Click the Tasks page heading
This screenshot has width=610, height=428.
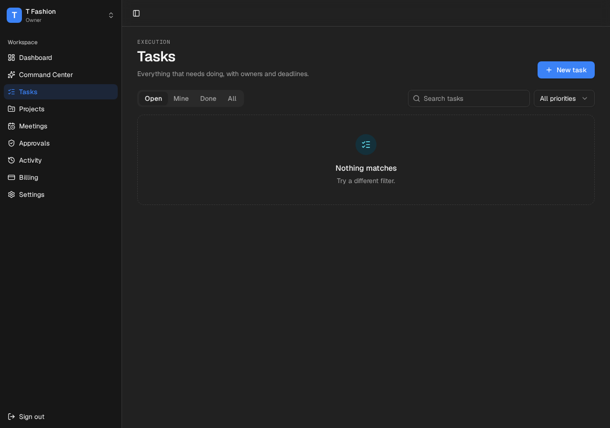pos(156,57)
